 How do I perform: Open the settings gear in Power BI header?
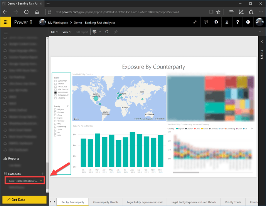click(x=216, y=22)
